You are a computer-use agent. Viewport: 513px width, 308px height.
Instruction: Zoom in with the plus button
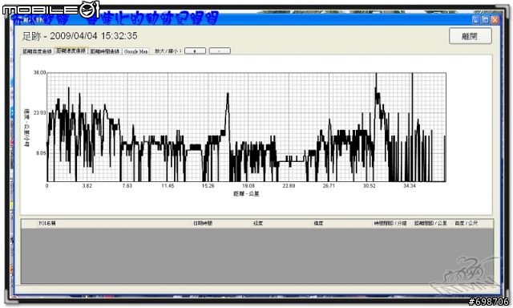click(195, 51)
